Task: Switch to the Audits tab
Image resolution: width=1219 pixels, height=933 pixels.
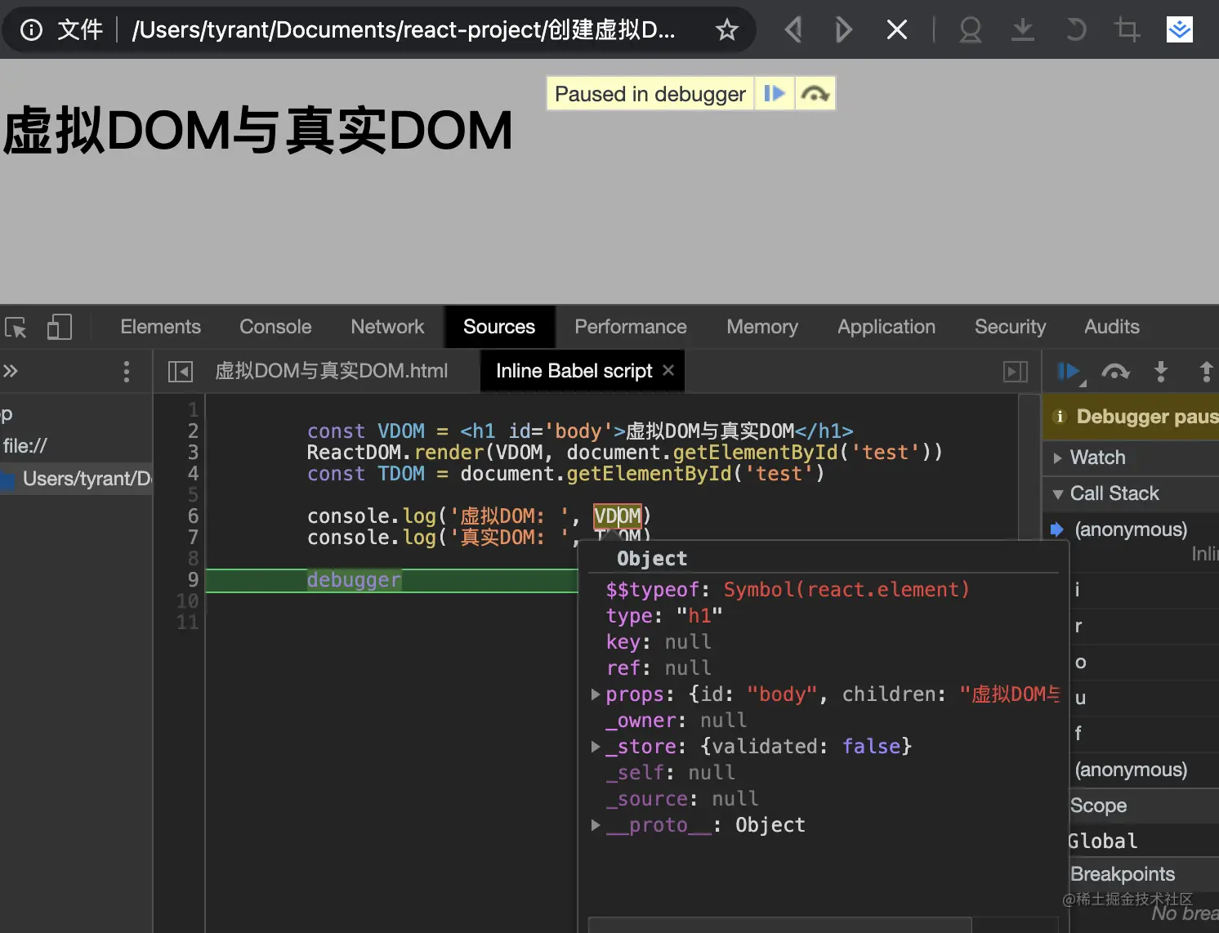Action: click(x=1112, y=327)
